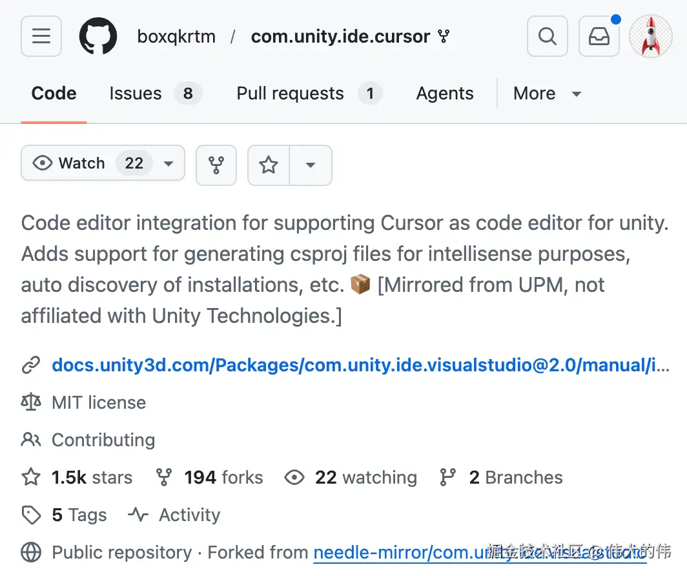
Task: Expand the star button dropdown arrow
Action: (311, 165)
